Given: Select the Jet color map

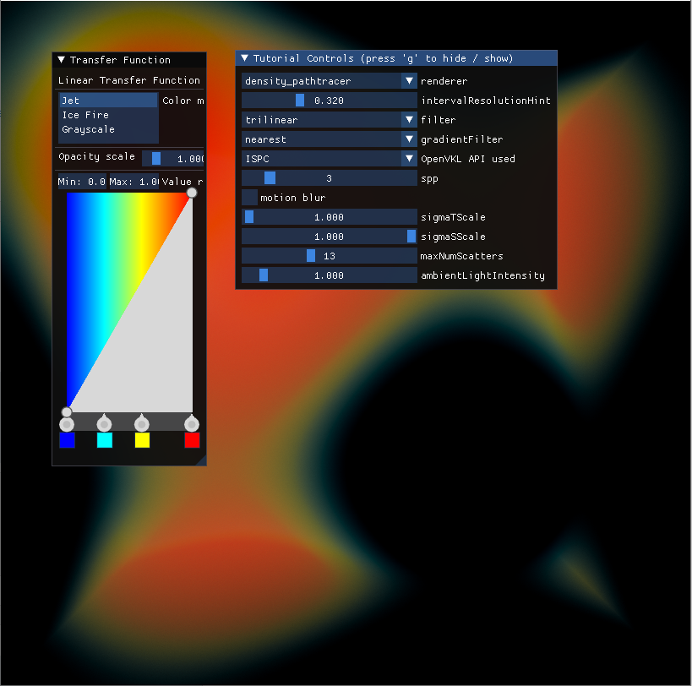Looking at the screenshot, I should point(108,101).
